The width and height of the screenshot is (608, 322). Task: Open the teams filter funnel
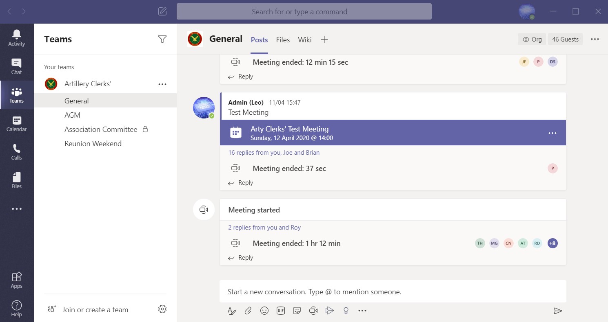point(162,39)
